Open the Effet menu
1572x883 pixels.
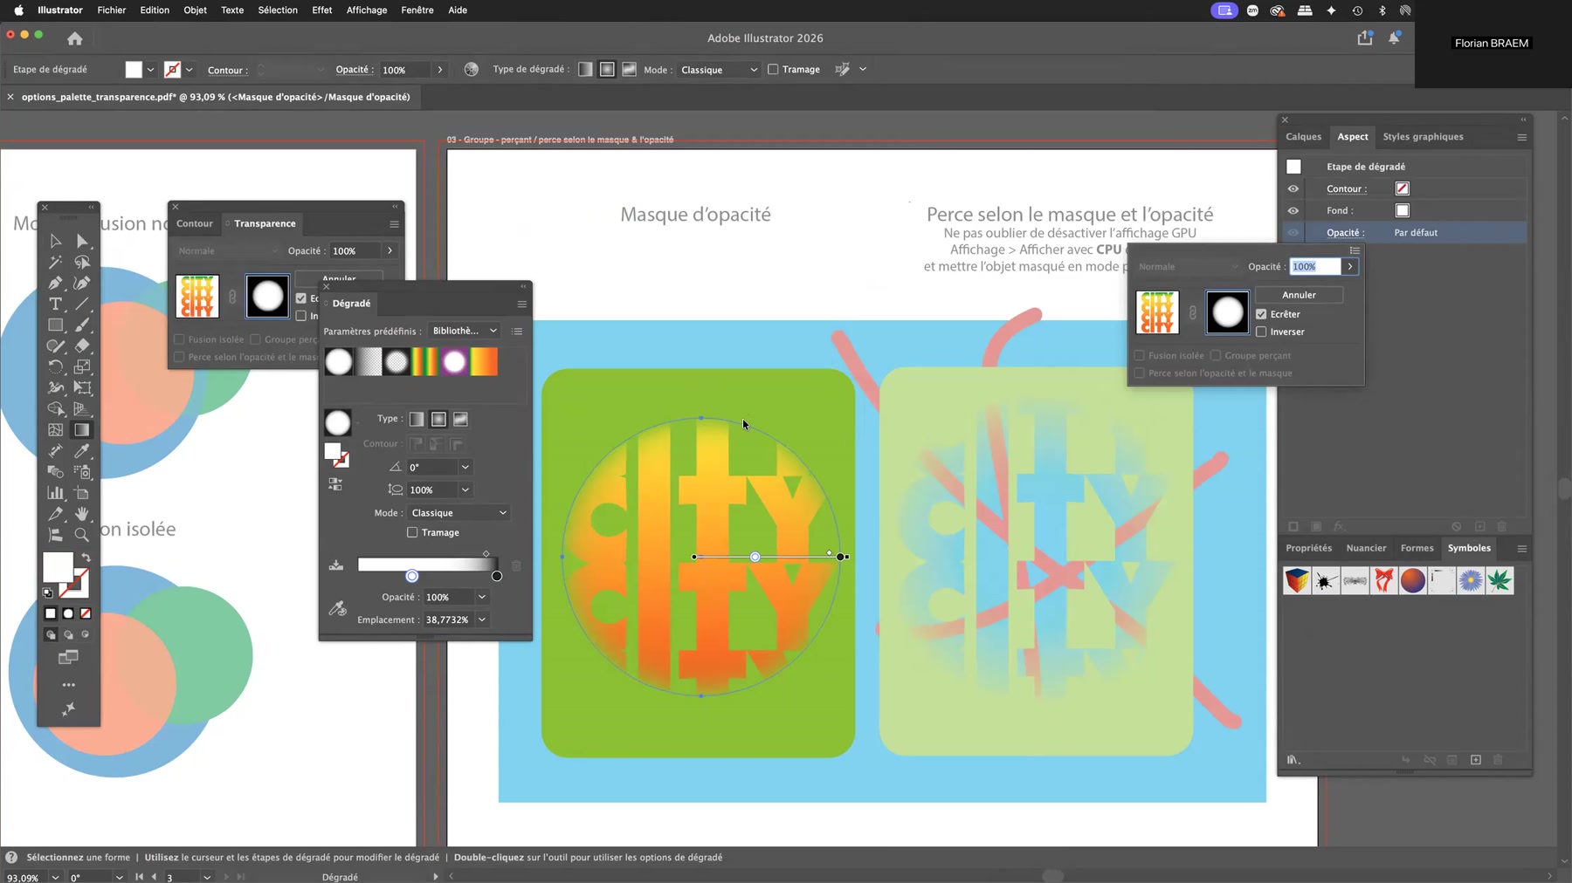tap(321, 10)
